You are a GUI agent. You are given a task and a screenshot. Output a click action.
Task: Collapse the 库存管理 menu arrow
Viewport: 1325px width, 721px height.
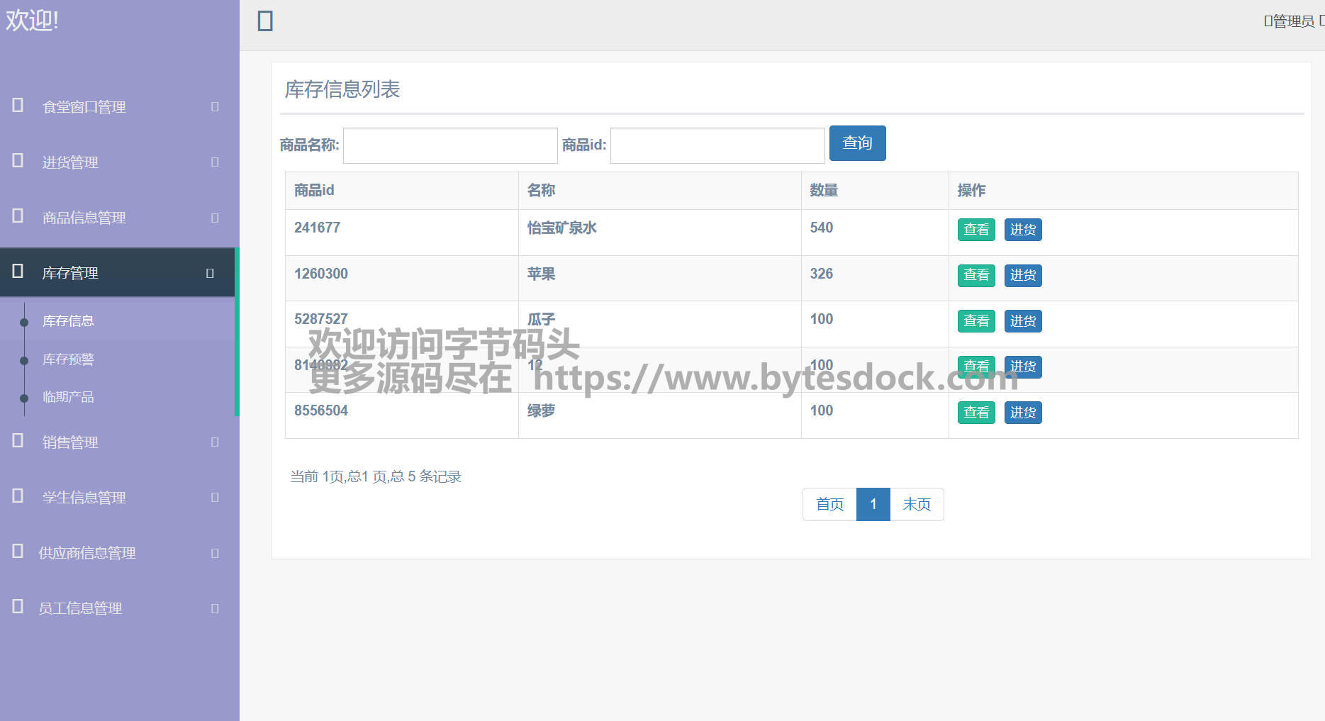210,273
